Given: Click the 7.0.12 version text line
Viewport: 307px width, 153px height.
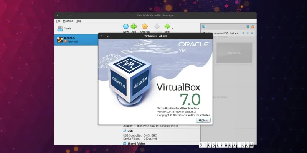Looking at the screenshot, I should (x=177, y=112).
